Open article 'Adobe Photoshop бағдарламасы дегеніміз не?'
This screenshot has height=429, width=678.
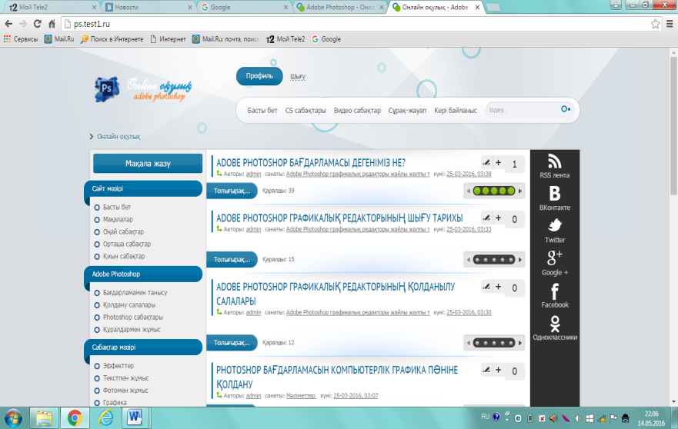click(x=310, y=162)
